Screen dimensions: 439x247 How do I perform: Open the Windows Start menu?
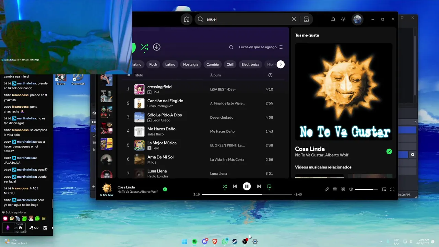point(184,242)
